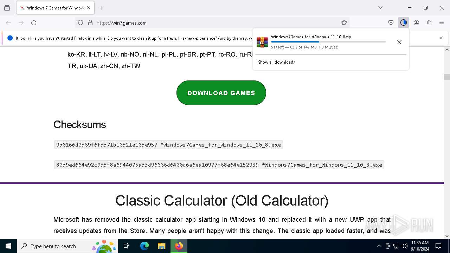Close the Windows 7 Games tab
The height and width of the screenshot is (253, 450).
point(89,8)
